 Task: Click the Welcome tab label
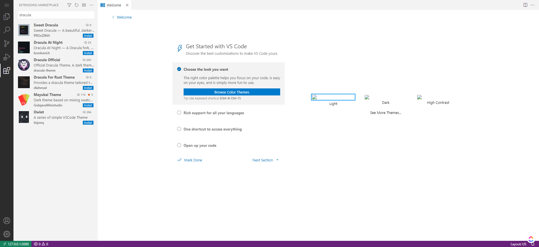click(114, 5)
